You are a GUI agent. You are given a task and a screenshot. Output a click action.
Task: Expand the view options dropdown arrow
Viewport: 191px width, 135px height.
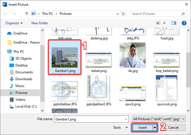pos(164,23)
